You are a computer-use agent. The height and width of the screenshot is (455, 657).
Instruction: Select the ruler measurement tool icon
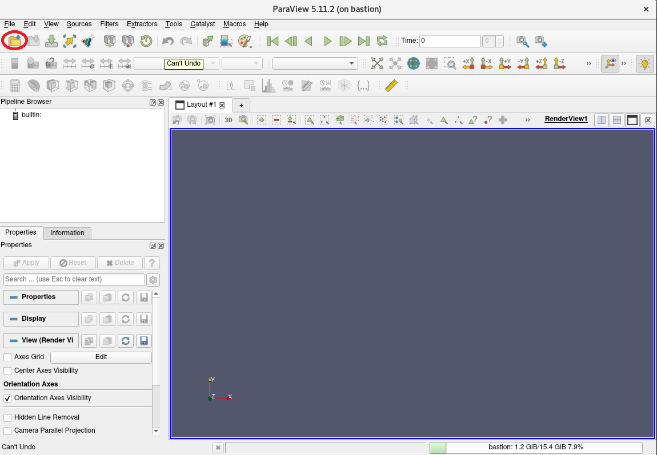pyautogui.click(x=391, y=86)
